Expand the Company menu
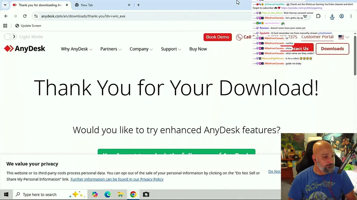Viewport: 357px width, 200px height. pyautogui.click(x=141, y=49)
